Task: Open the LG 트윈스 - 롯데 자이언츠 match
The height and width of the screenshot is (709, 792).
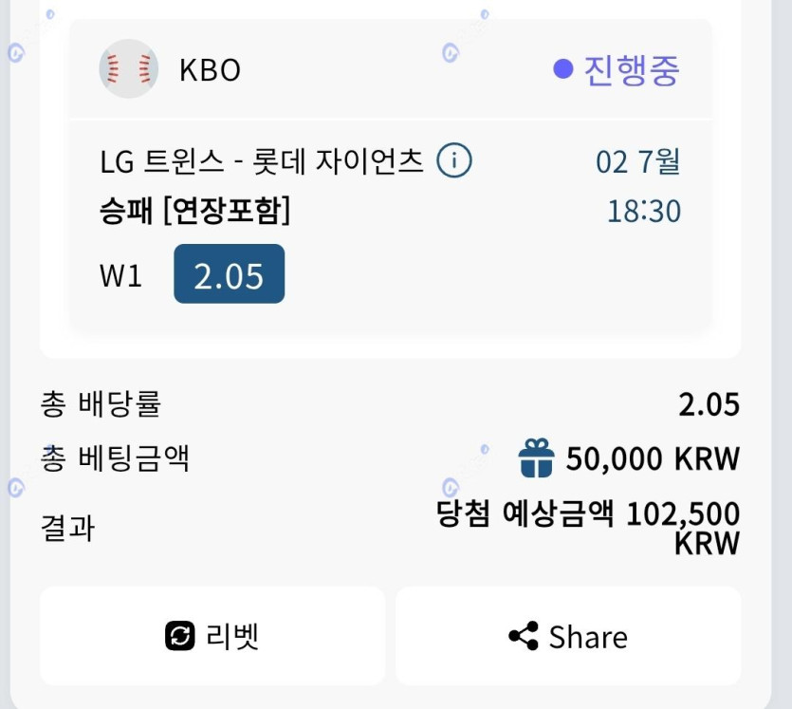Action: (261, 162)
